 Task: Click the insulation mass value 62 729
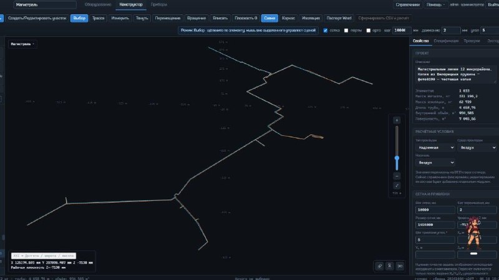(465, 102)
